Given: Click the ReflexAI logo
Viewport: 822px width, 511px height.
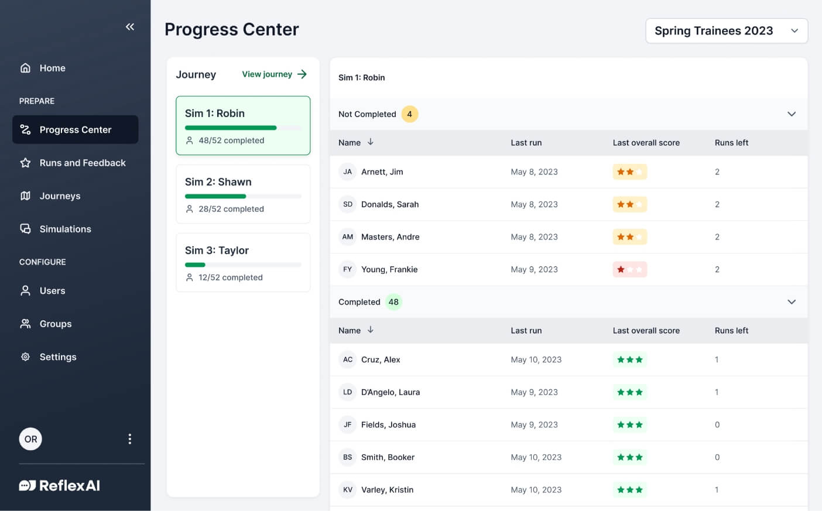Looking at the screenshot, I should coord(59,485).
